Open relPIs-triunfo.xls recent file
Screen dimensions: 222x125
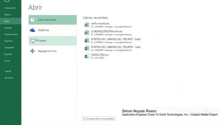[100, 24]
